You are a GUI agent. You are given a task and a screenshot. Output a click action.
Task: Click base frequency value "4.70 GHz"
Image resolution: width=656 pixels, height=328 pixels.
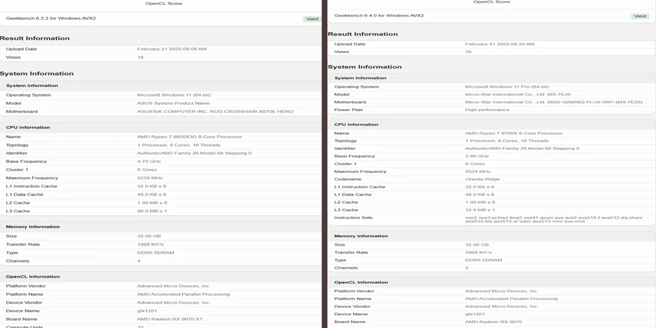click(149, 162)
